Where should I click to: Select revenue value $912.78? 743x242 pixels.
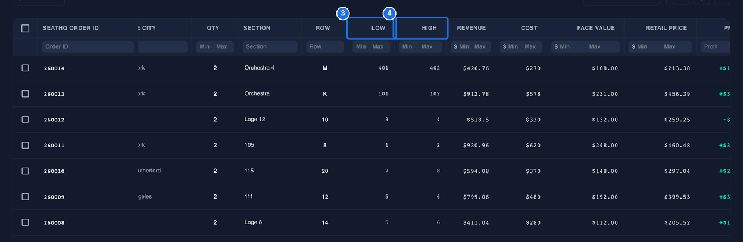476,94
